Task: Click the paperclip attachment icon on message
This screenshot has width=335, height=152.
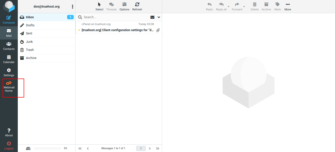Action: coord(158,30)
